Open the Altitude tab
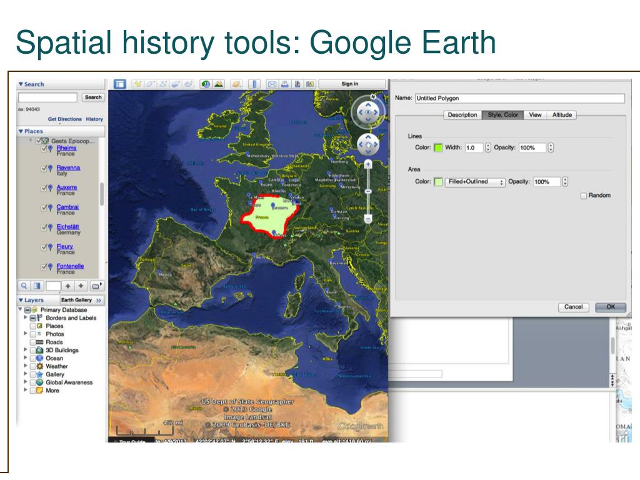This screenshot has height=480, width=640. pyautogui.click(x=562, y=115)
